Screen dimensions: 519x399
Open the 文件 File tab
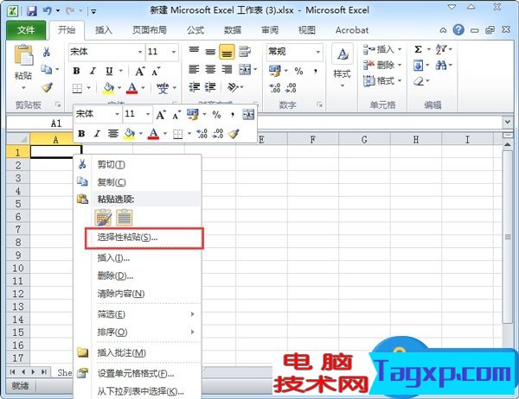tap(26, 30)
